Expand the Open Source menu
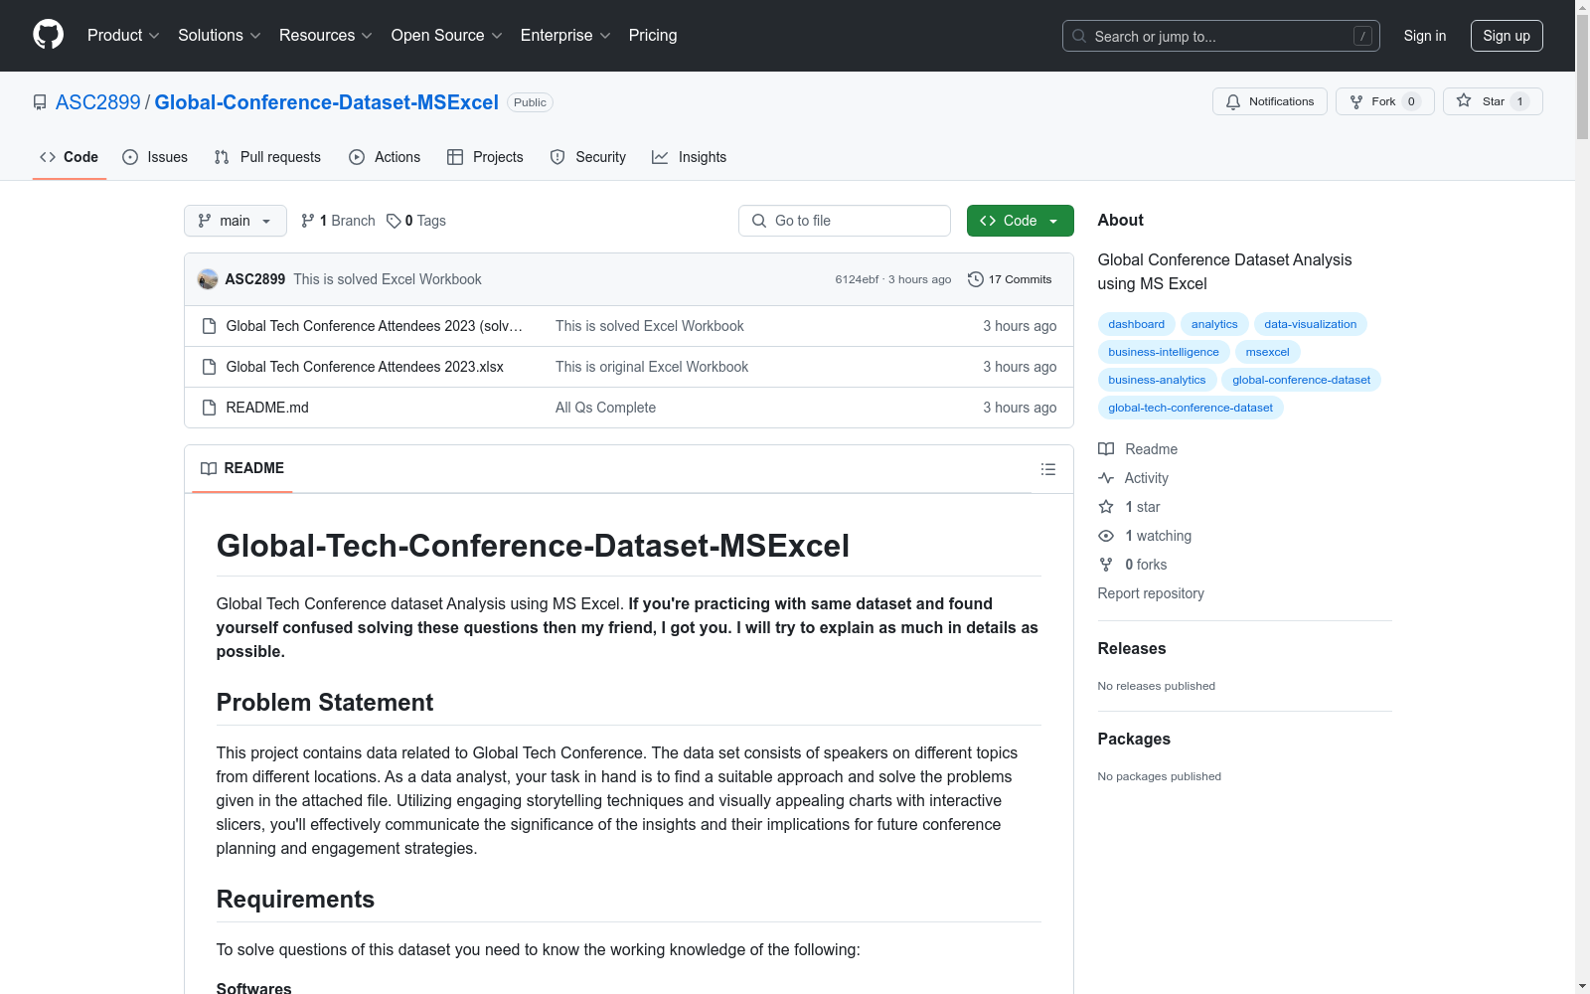The height and width of the screenshot is (994, 1590). 447,36
